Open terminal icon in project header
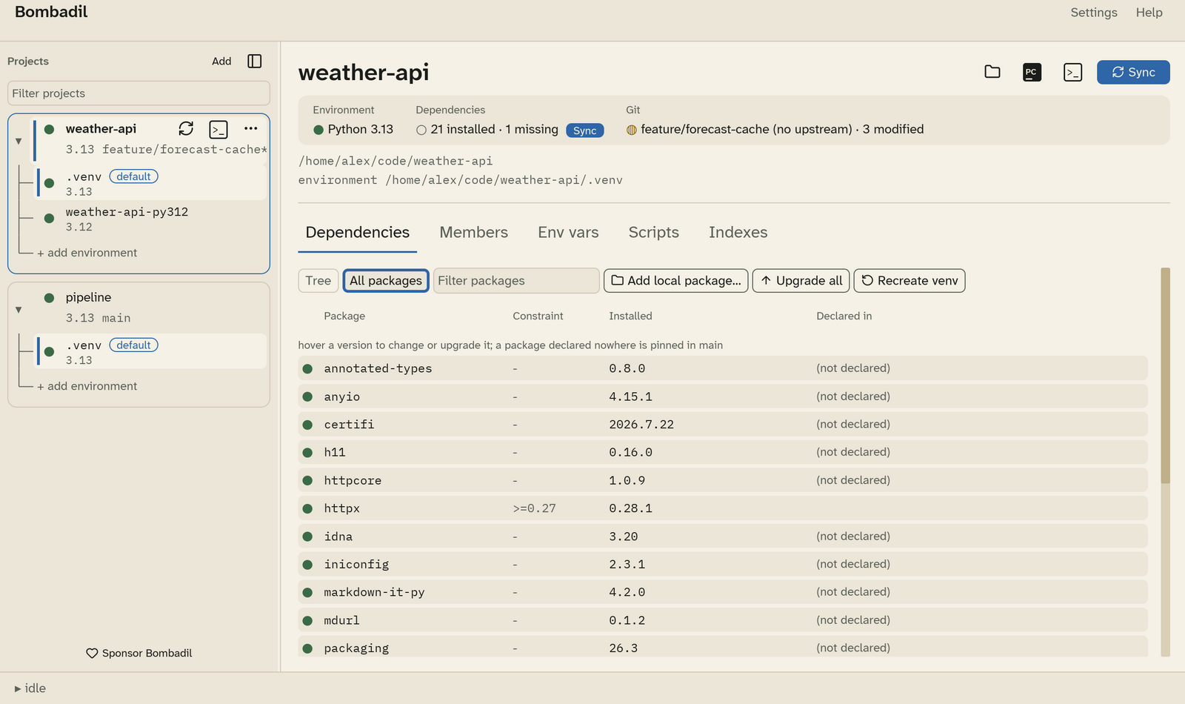Image resolution: width=1185 pixels, height=704 pixels. pyautogui.click(x=1072, y=72)
